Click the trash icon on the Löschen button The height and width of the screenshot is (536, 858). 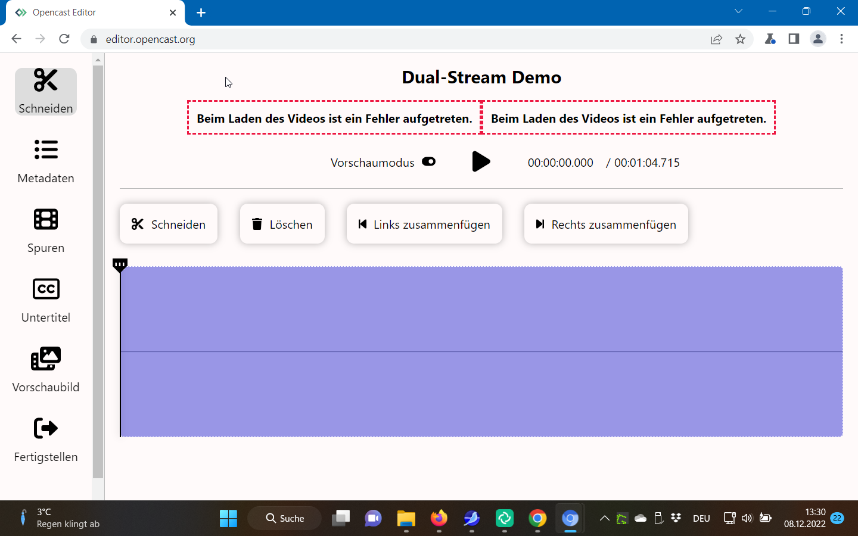[x=257, y=224]
